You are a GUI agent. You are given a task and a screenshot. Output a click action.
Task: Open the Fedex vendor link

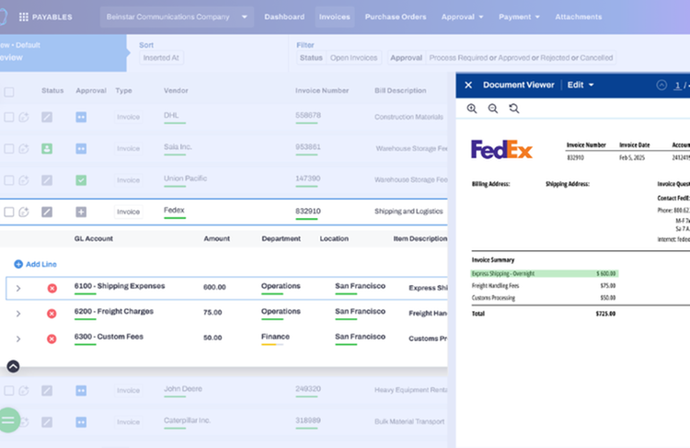174,211
